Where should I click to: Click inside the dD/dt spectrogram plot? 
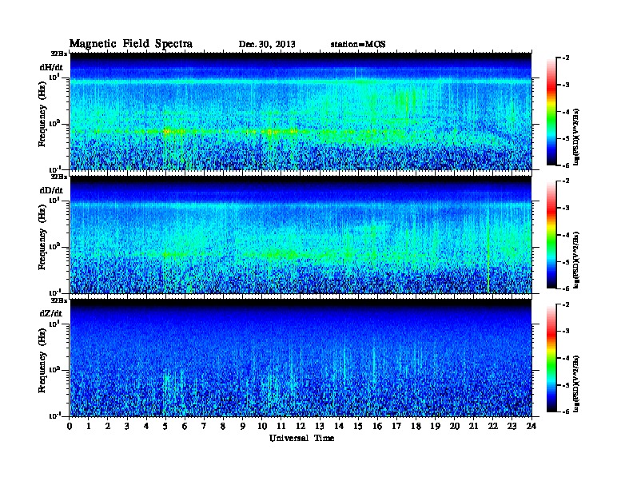(301, 234)
